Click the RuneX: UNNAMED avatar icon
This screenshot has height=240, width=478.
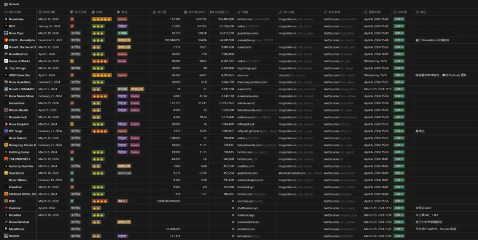pyautogui.click(x=6, y=89)
